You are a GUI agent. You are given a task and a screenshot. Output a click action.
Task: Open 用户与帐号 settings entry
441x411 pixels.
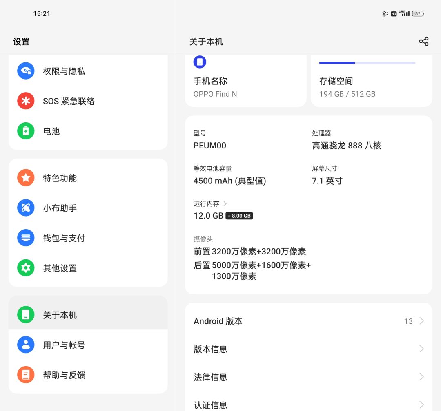tap(88, 345)
